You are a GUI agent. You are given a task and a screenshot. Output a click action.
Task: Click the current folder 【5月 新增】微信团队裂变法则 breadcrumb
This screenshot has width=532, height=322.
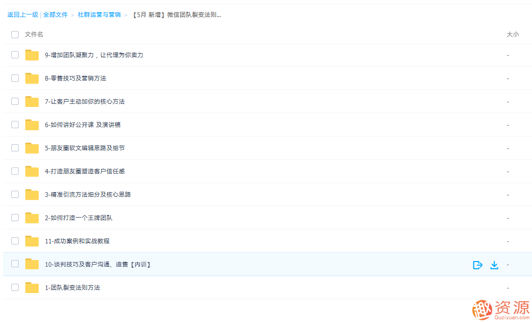tap(176, 14)
